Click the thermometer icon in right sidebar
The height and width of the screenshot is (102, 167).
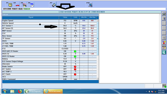point(164,42)
